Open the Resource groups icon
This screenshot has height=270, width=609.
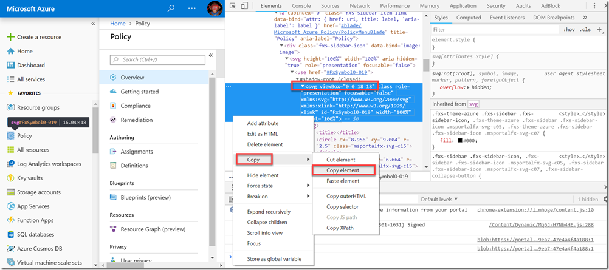tap(10, 107)
